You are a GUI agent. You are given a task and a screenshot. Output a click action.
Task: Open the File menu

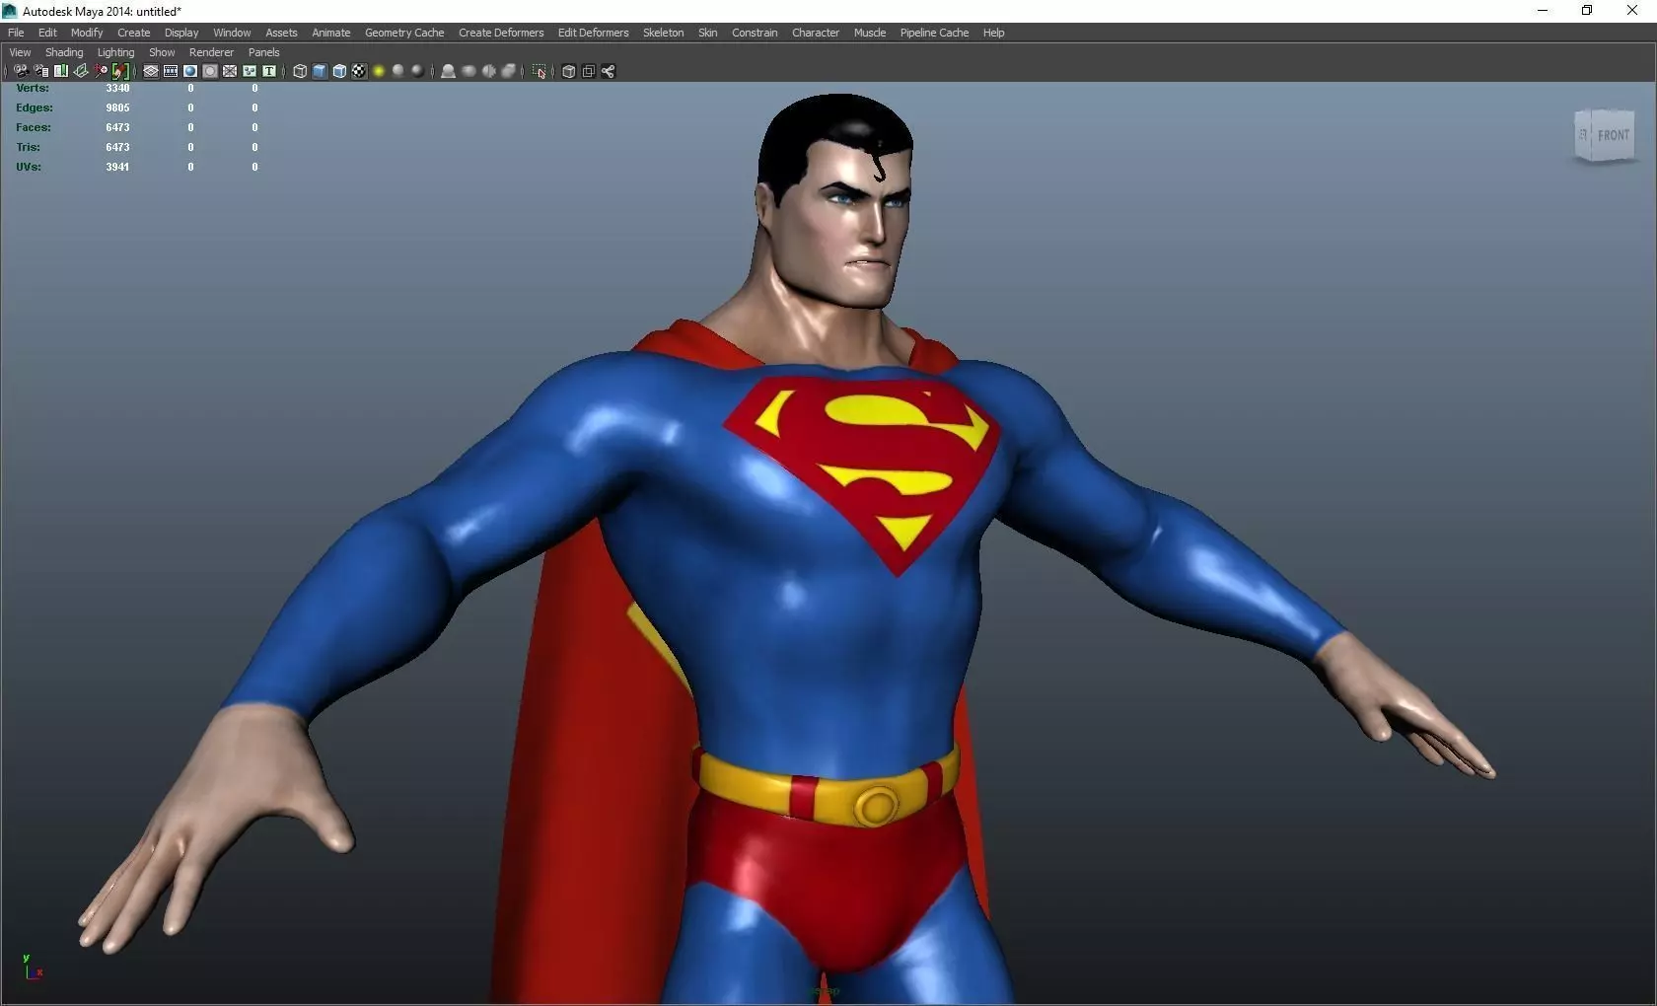16,33
